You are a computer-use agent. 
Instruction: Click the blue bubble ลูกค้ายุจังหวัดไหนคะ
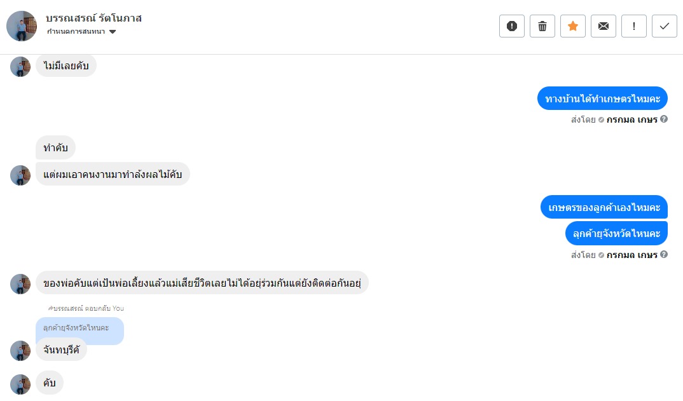[616, 233]
